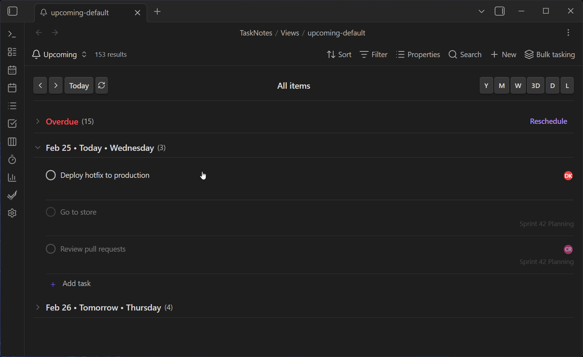Select the W week range control
The width and height of the screenshot is (583, 357).
pos(518,85)
